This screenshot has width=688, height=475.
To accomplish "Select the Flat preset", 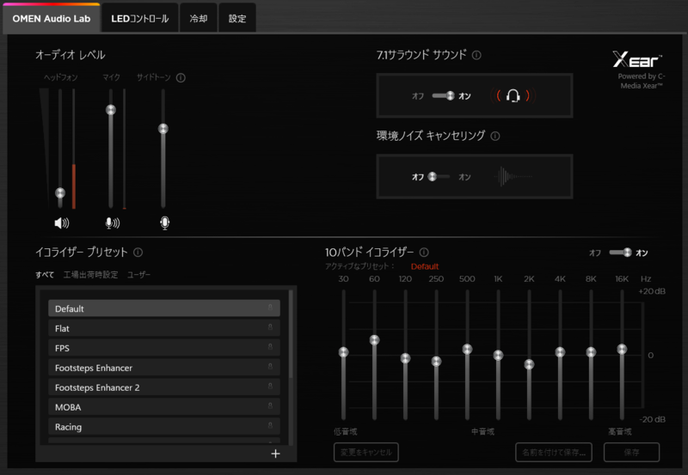I will pos(164,328).
